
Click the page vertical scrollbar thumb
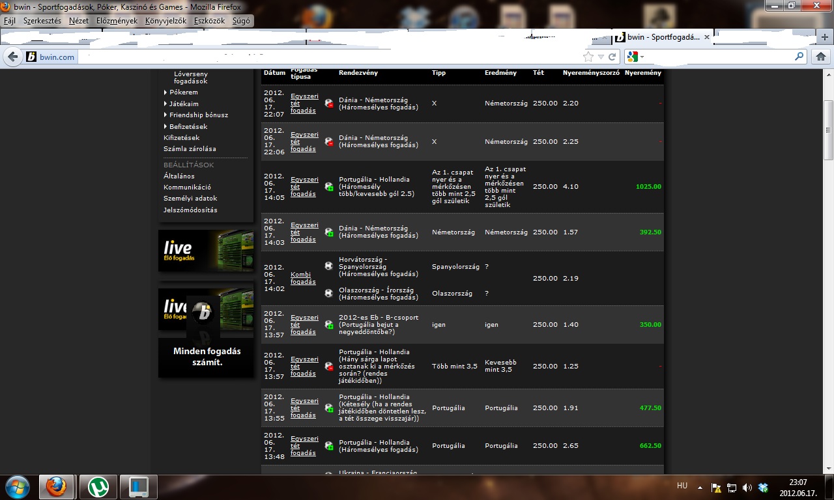coord(828,129)
